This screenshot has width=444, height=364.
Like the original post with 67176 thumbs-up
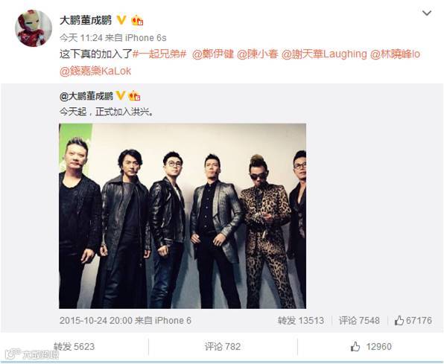click(x=413, y=320)
